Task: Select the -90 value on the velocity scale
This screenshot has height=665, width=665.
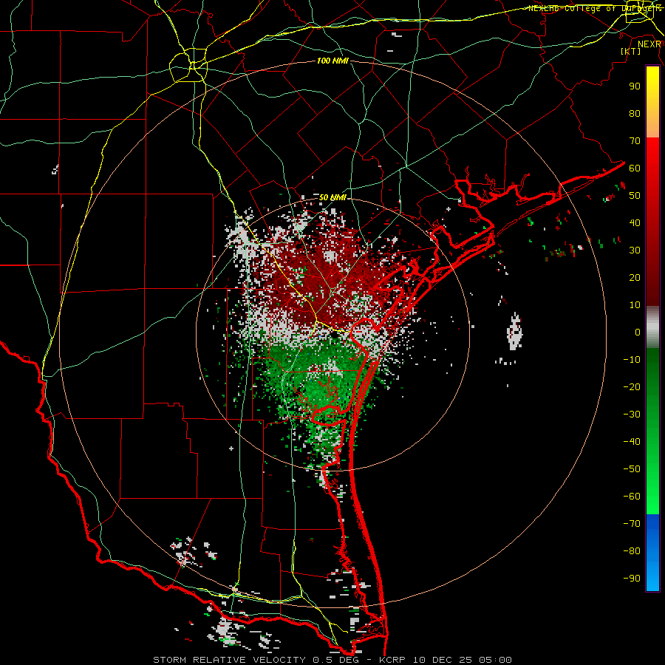Action: pyautogui.click(x=632, y=579)
